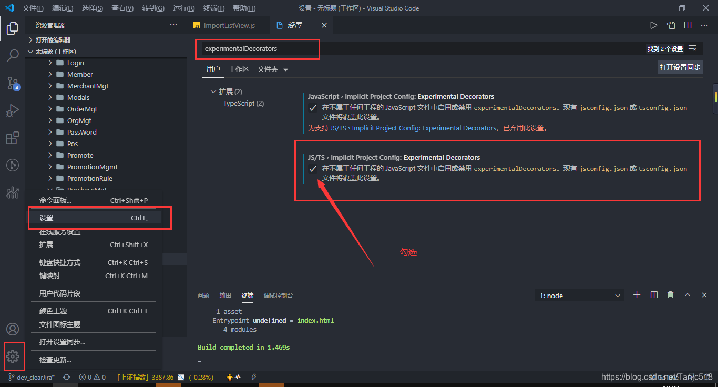Open Source Control view with 4 badge
The width and height of the screenshot is (718, 387).
tap(13, 84)
